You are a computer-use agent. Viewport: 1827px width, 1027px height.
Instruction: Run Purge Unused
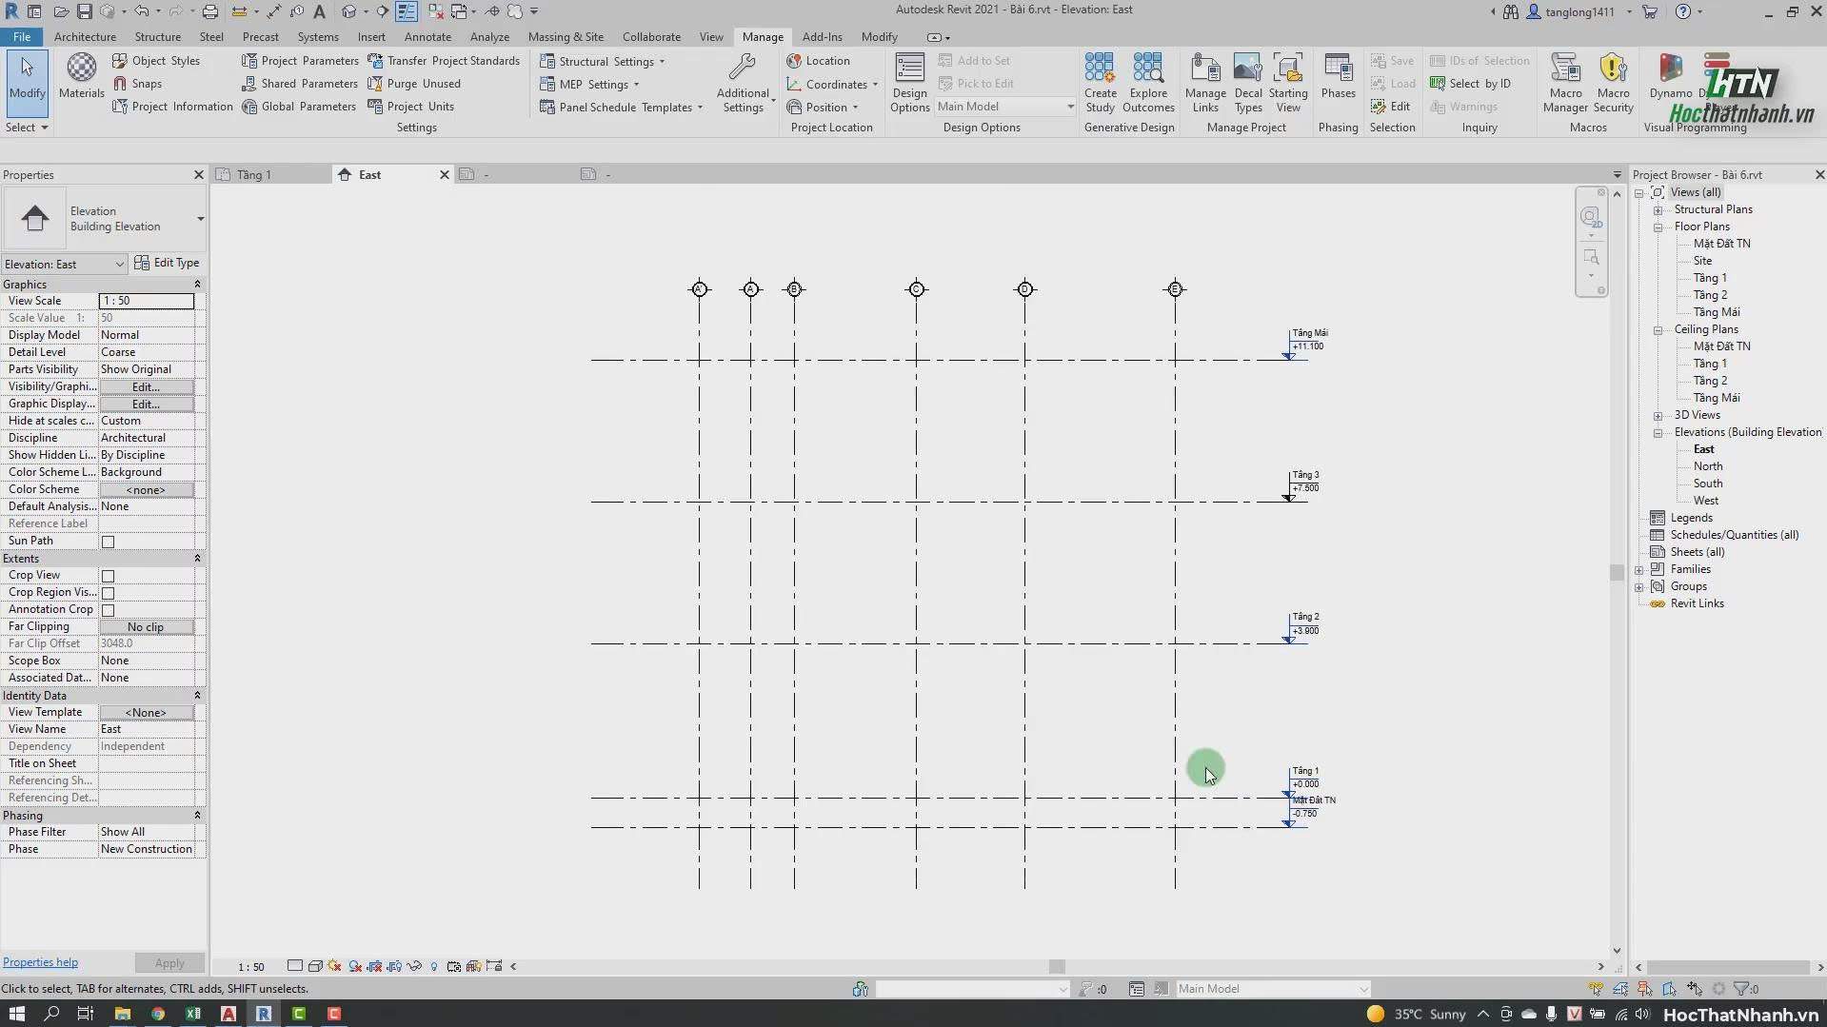click(x=414, y=84)
